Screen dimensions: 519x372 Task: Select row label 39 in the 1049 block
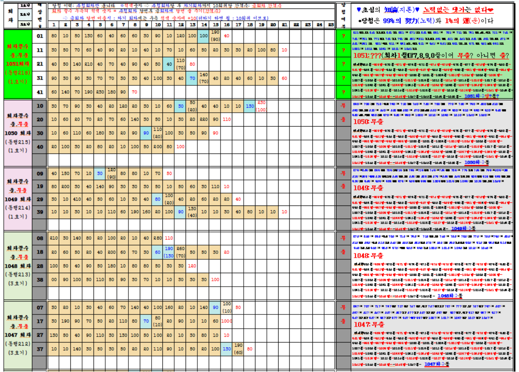click(40, 212)
